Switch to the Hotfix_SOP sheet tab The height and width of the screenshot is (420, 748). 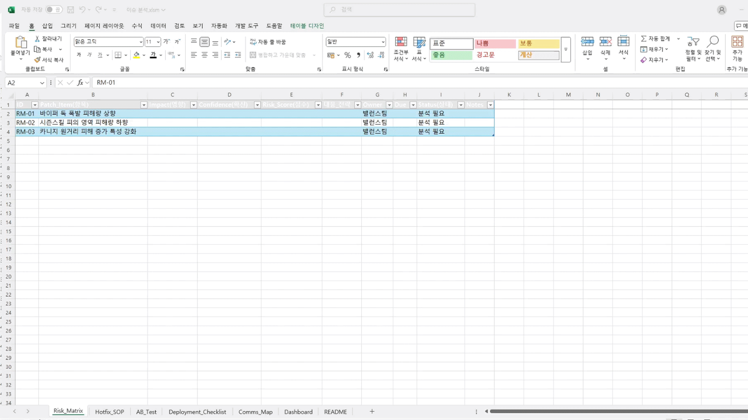[109, 412]
